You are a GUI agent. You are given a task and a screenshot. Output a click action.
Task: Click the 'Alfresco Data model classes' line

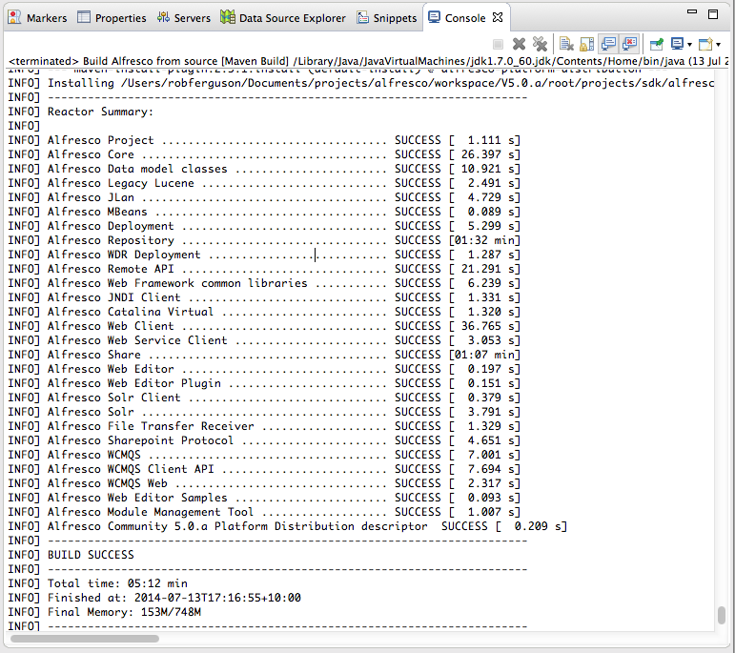[x=264, y=169]
